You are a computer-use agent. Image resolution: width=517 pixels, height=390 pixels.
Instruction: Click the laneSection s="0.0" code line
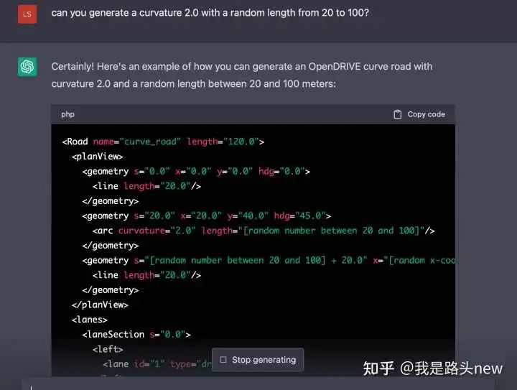pos(136,335)
